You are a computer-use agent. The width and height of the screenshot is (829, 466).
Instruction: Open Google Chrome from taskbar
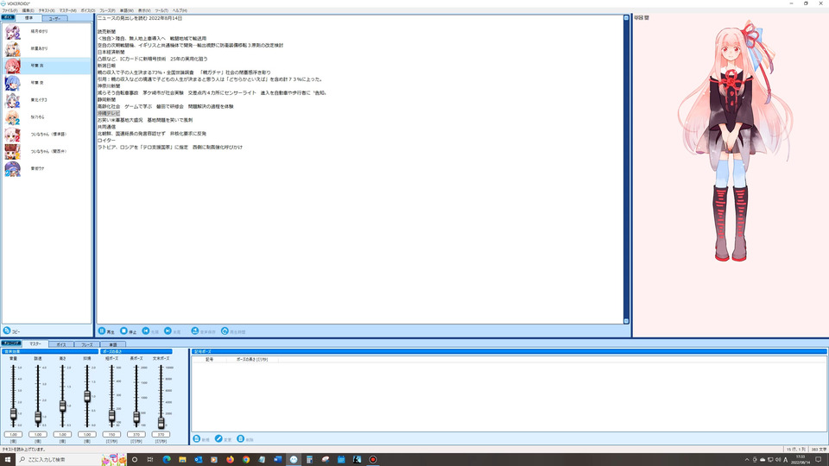coord(246,460)
